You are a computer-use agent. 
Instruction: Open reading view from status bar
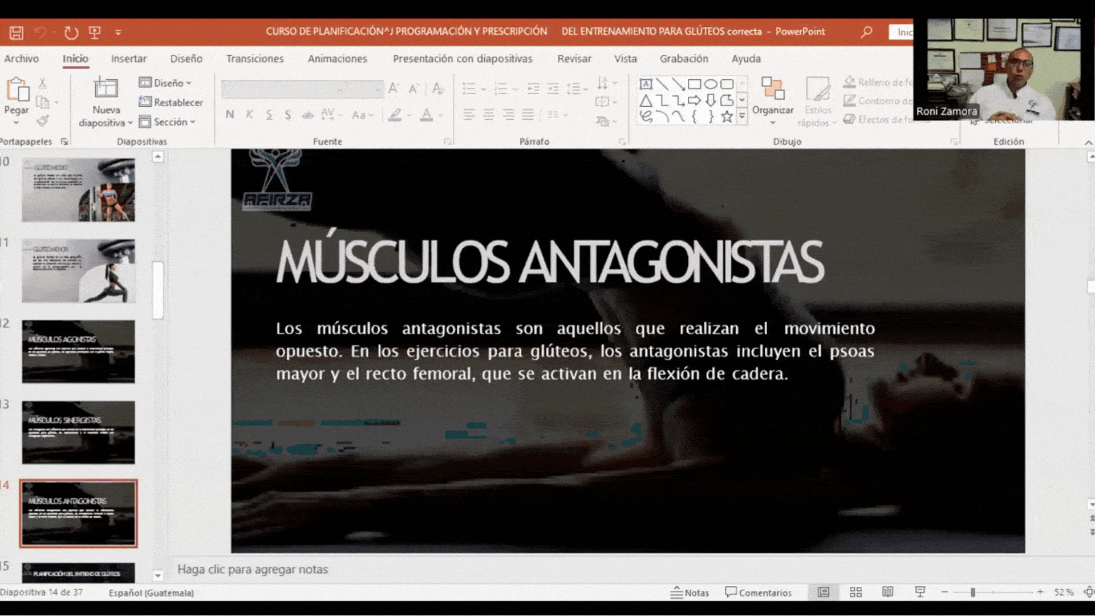click(x=887, y=593)
